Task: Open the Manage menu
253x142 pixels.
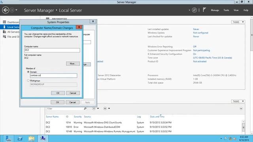Action: coord(215,10)
